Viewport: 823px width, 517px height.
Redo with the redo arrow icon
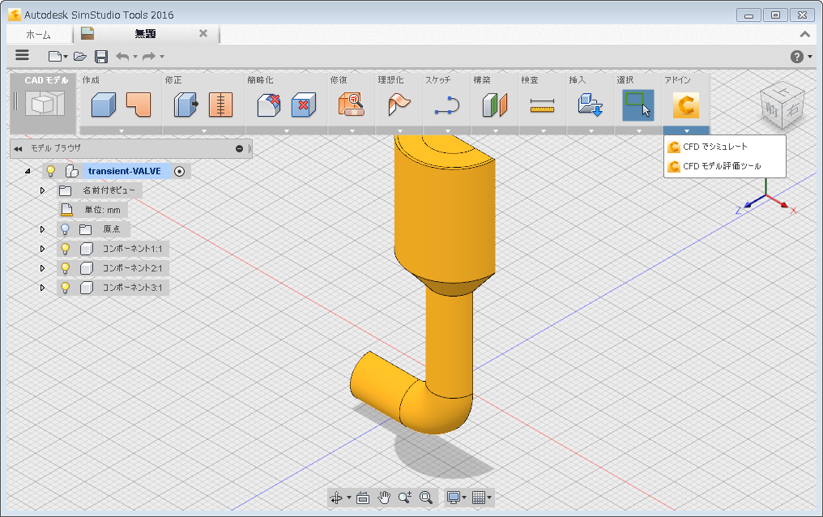[149, 56]
